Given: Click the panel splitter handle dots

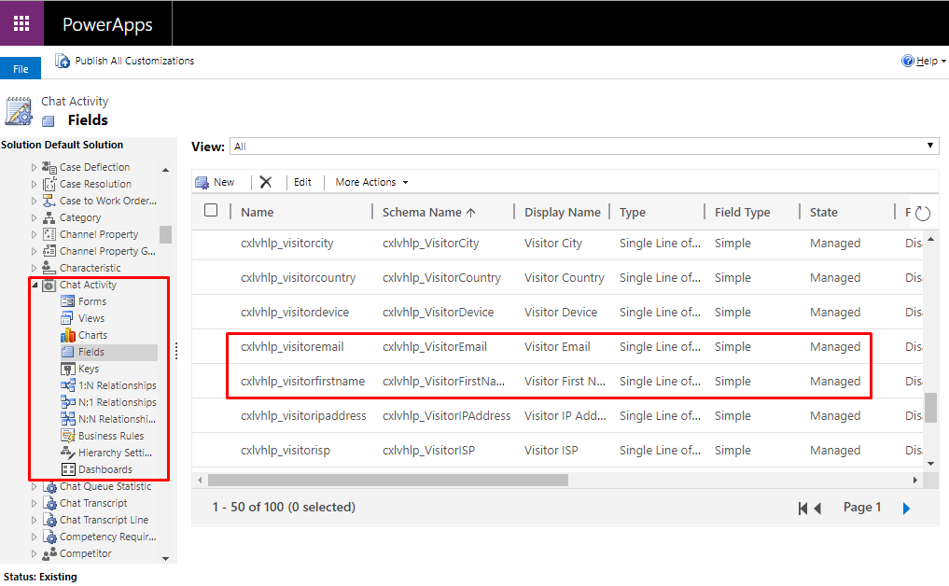Looking at the screenshot, I should pos(176,351).
